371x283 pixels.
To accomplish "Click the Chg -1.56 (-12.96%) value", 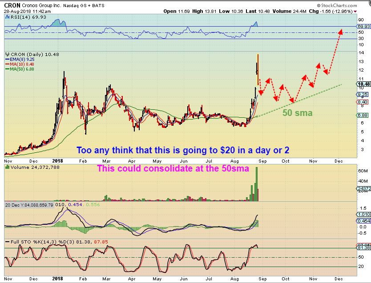I will (331, 11).
